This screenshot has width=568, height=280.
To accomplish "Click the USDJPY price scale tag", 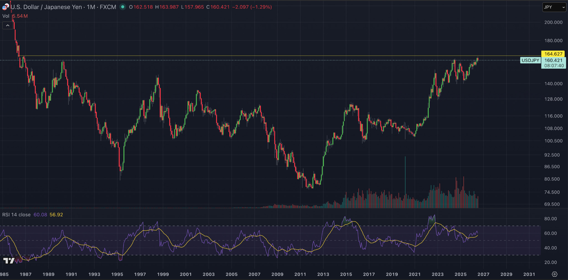I will (530, 60).
